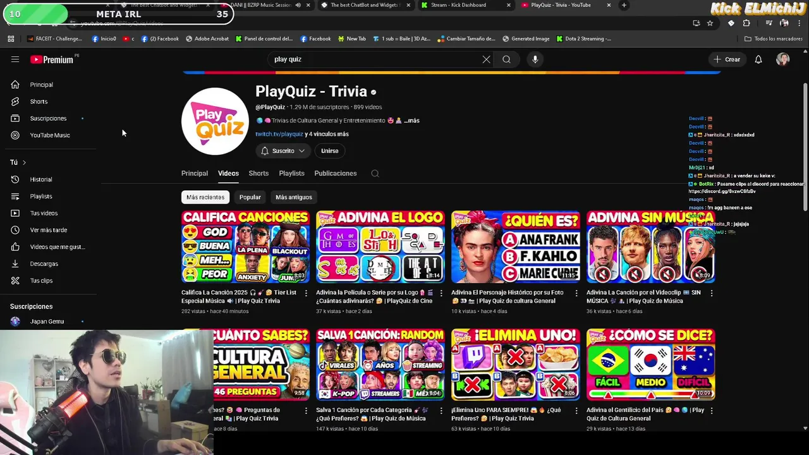This screenshot has width=809, height=455.
Task: Open Tus clips in the sidebar
Action: click(x=41, y=281)
